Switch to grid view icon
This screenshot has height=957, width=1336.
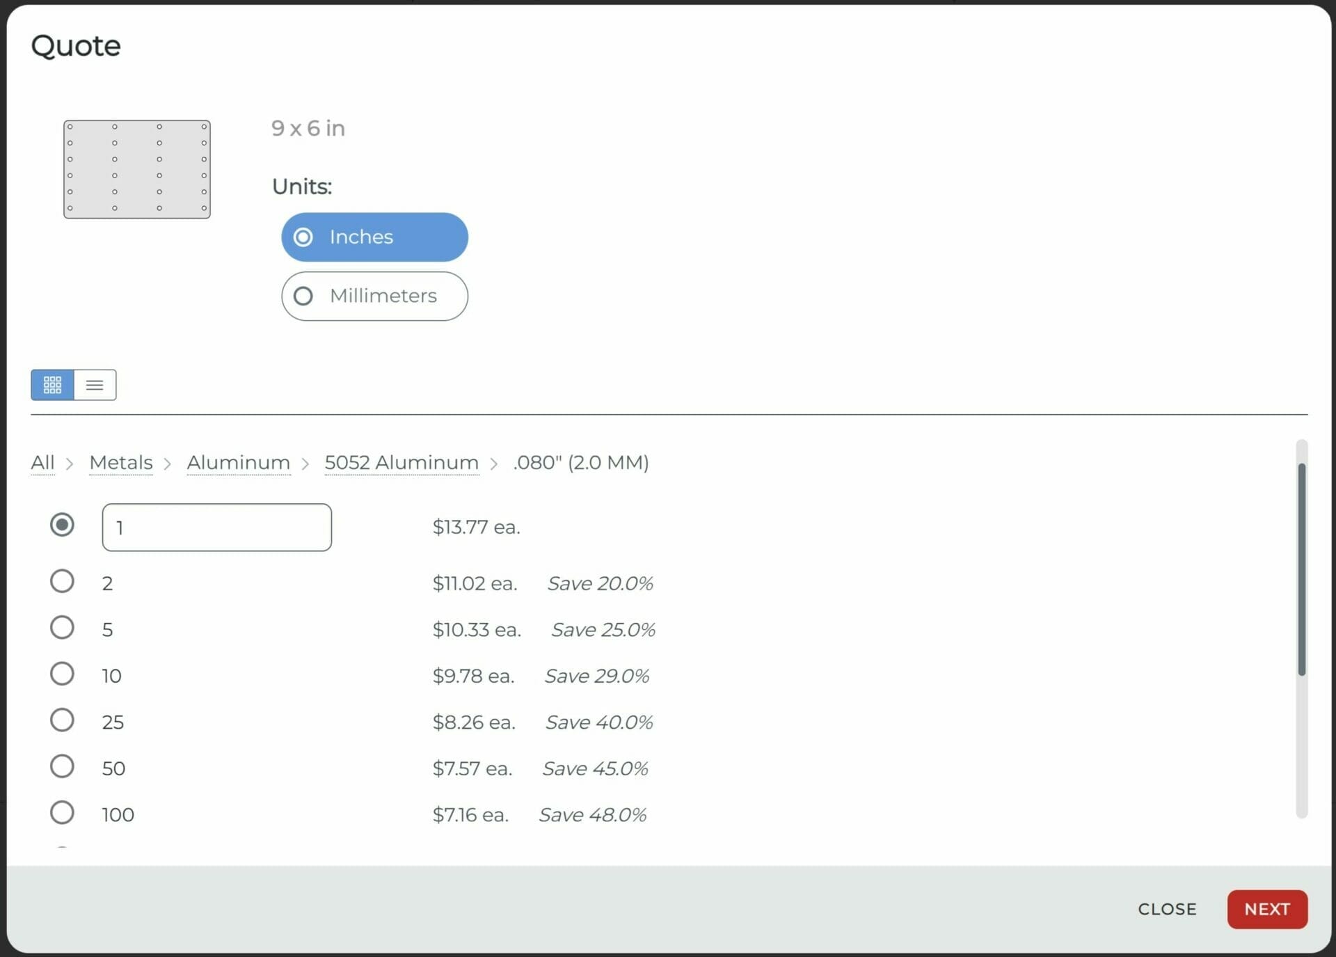point(52,385)
